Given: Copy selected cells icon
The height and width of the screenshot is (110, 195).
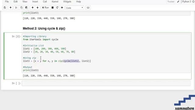Looking at the screenshot, I should point(21,8).
